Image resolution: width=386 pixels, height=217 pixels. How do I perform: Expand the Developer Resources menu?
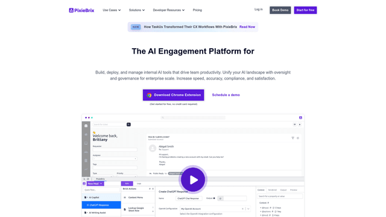tap(169, 10)
